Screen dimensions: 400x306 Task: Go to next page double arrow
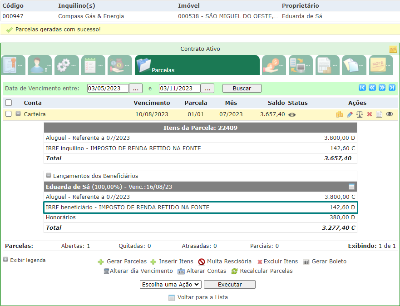coord(382,88)
